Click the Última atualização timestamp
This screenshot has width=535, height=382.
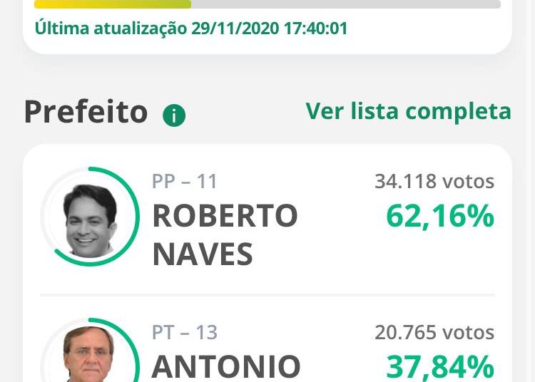click(191, 28)
